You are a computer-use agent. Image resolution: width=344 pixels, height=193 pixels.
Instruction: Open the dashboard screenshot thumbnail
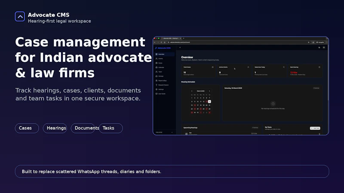pyautogui.click(x=241, y=86)
